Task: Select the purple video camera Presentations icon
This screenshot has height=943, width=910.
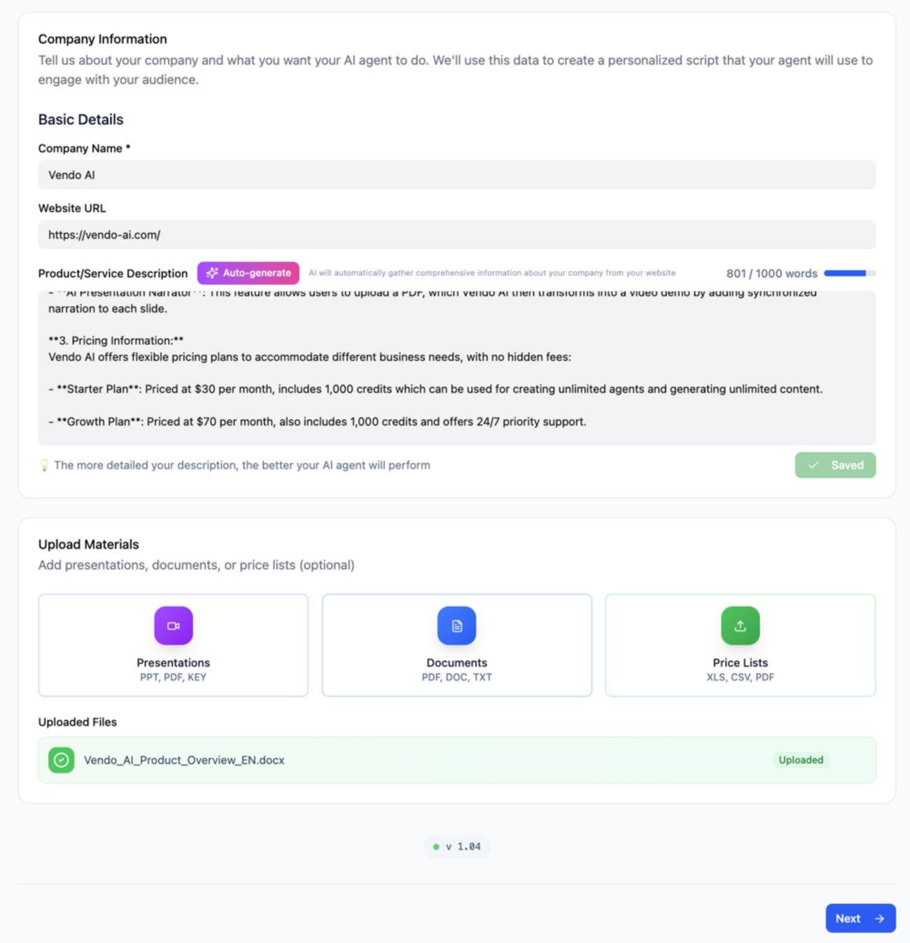Action: 173,625
